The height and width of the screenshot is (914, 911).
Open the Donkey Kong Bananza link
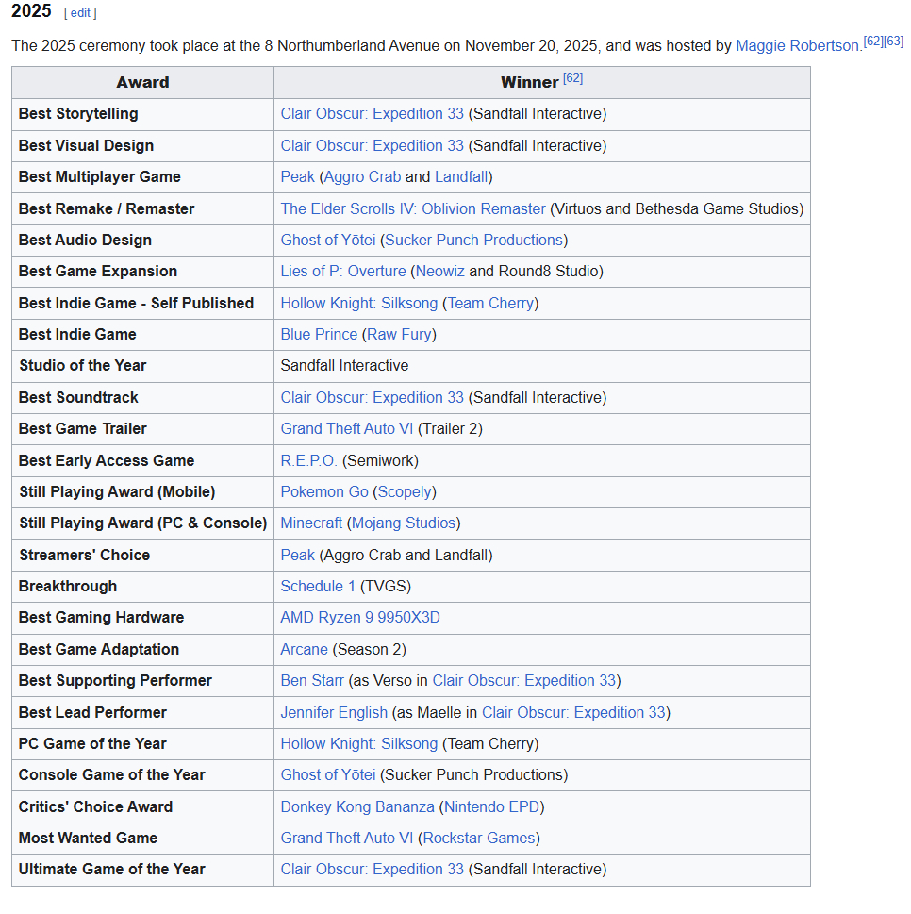(x=357, y=807)
